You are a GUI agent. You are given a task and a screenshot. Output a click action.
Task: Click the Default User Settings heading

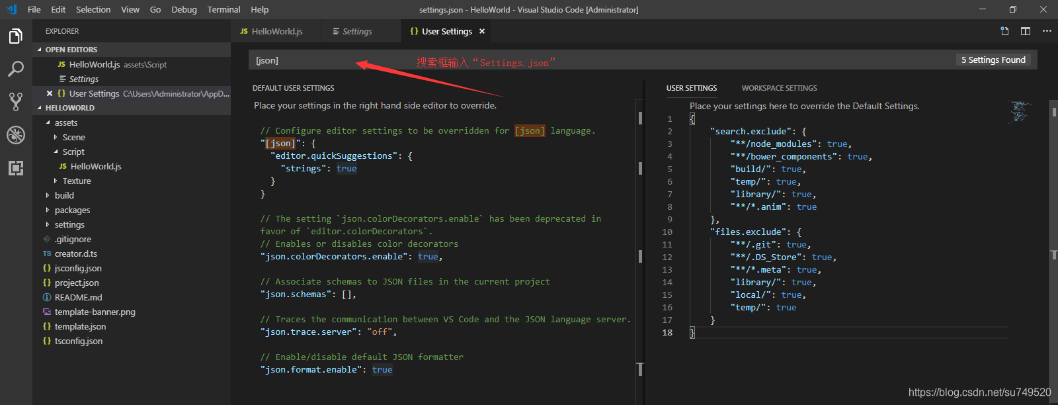pyautogui.click(x=293, y=88)
